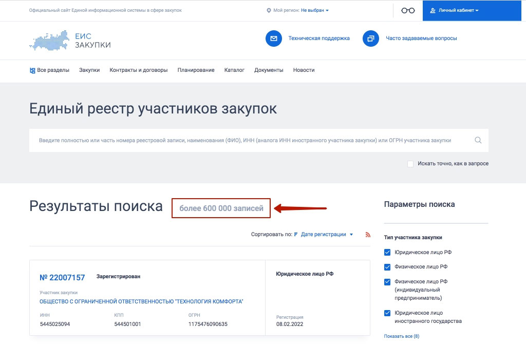Open registry record № 22007157
This screenshot has width=526, height=346.
click(x=62, y=277)
